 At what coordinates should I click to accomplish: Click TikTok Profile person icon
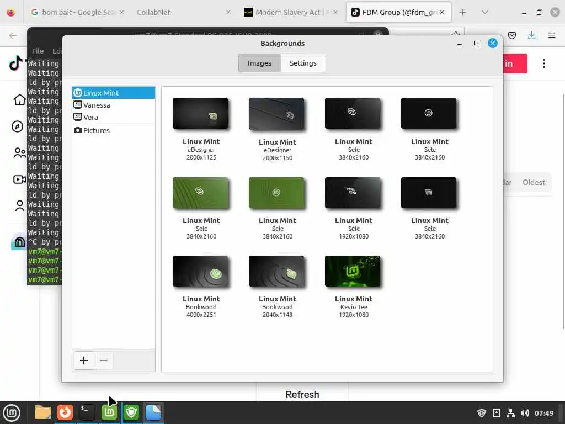(19, 205)
